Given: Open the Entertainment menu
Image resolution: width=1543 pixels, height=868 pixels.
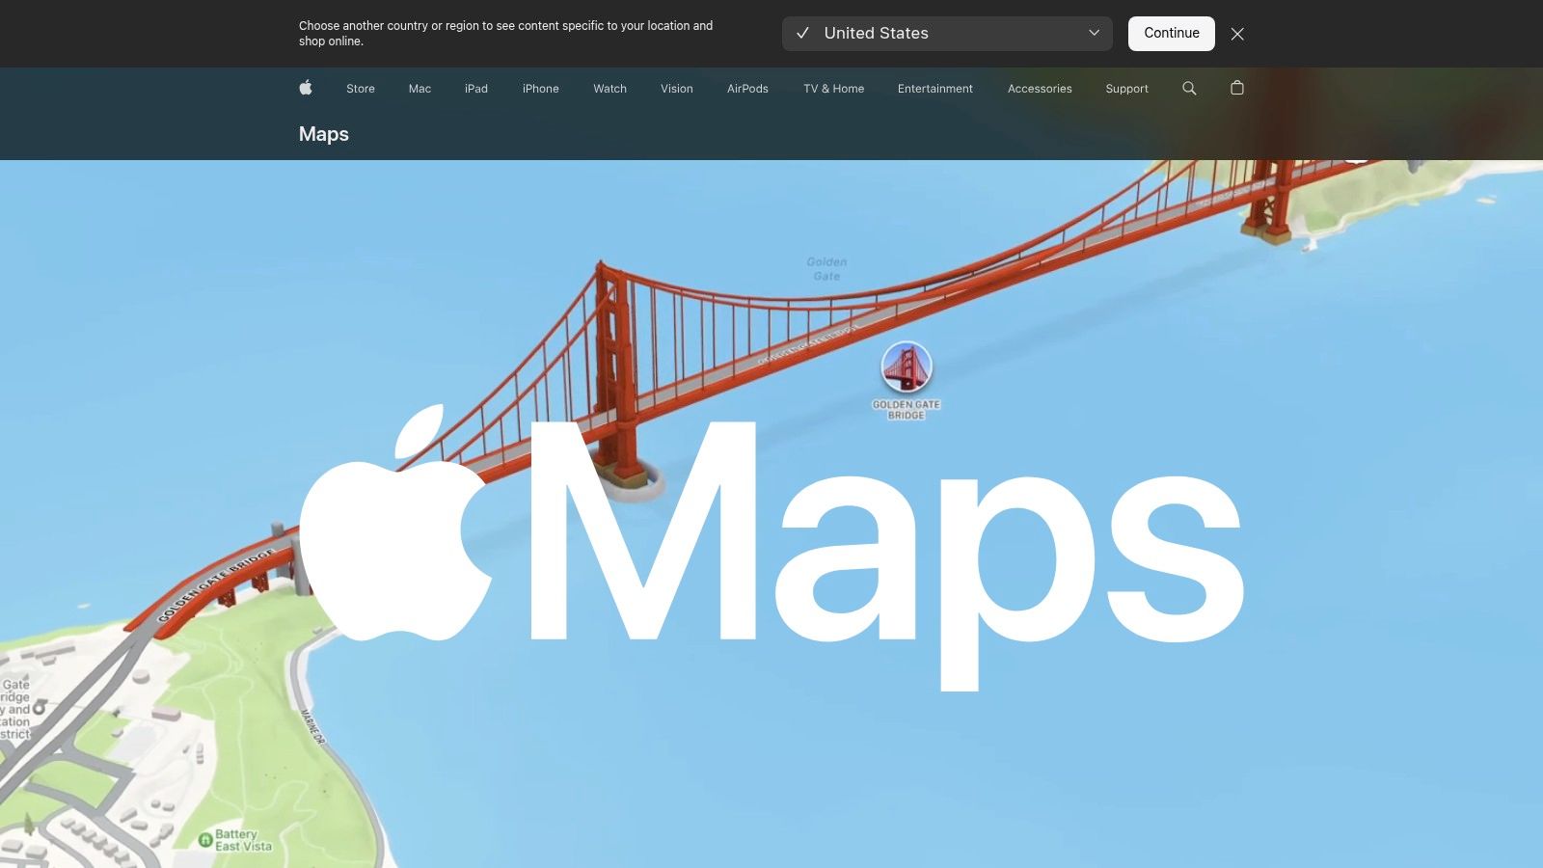Looking at the screenshot, I should (x=935, y=89).
